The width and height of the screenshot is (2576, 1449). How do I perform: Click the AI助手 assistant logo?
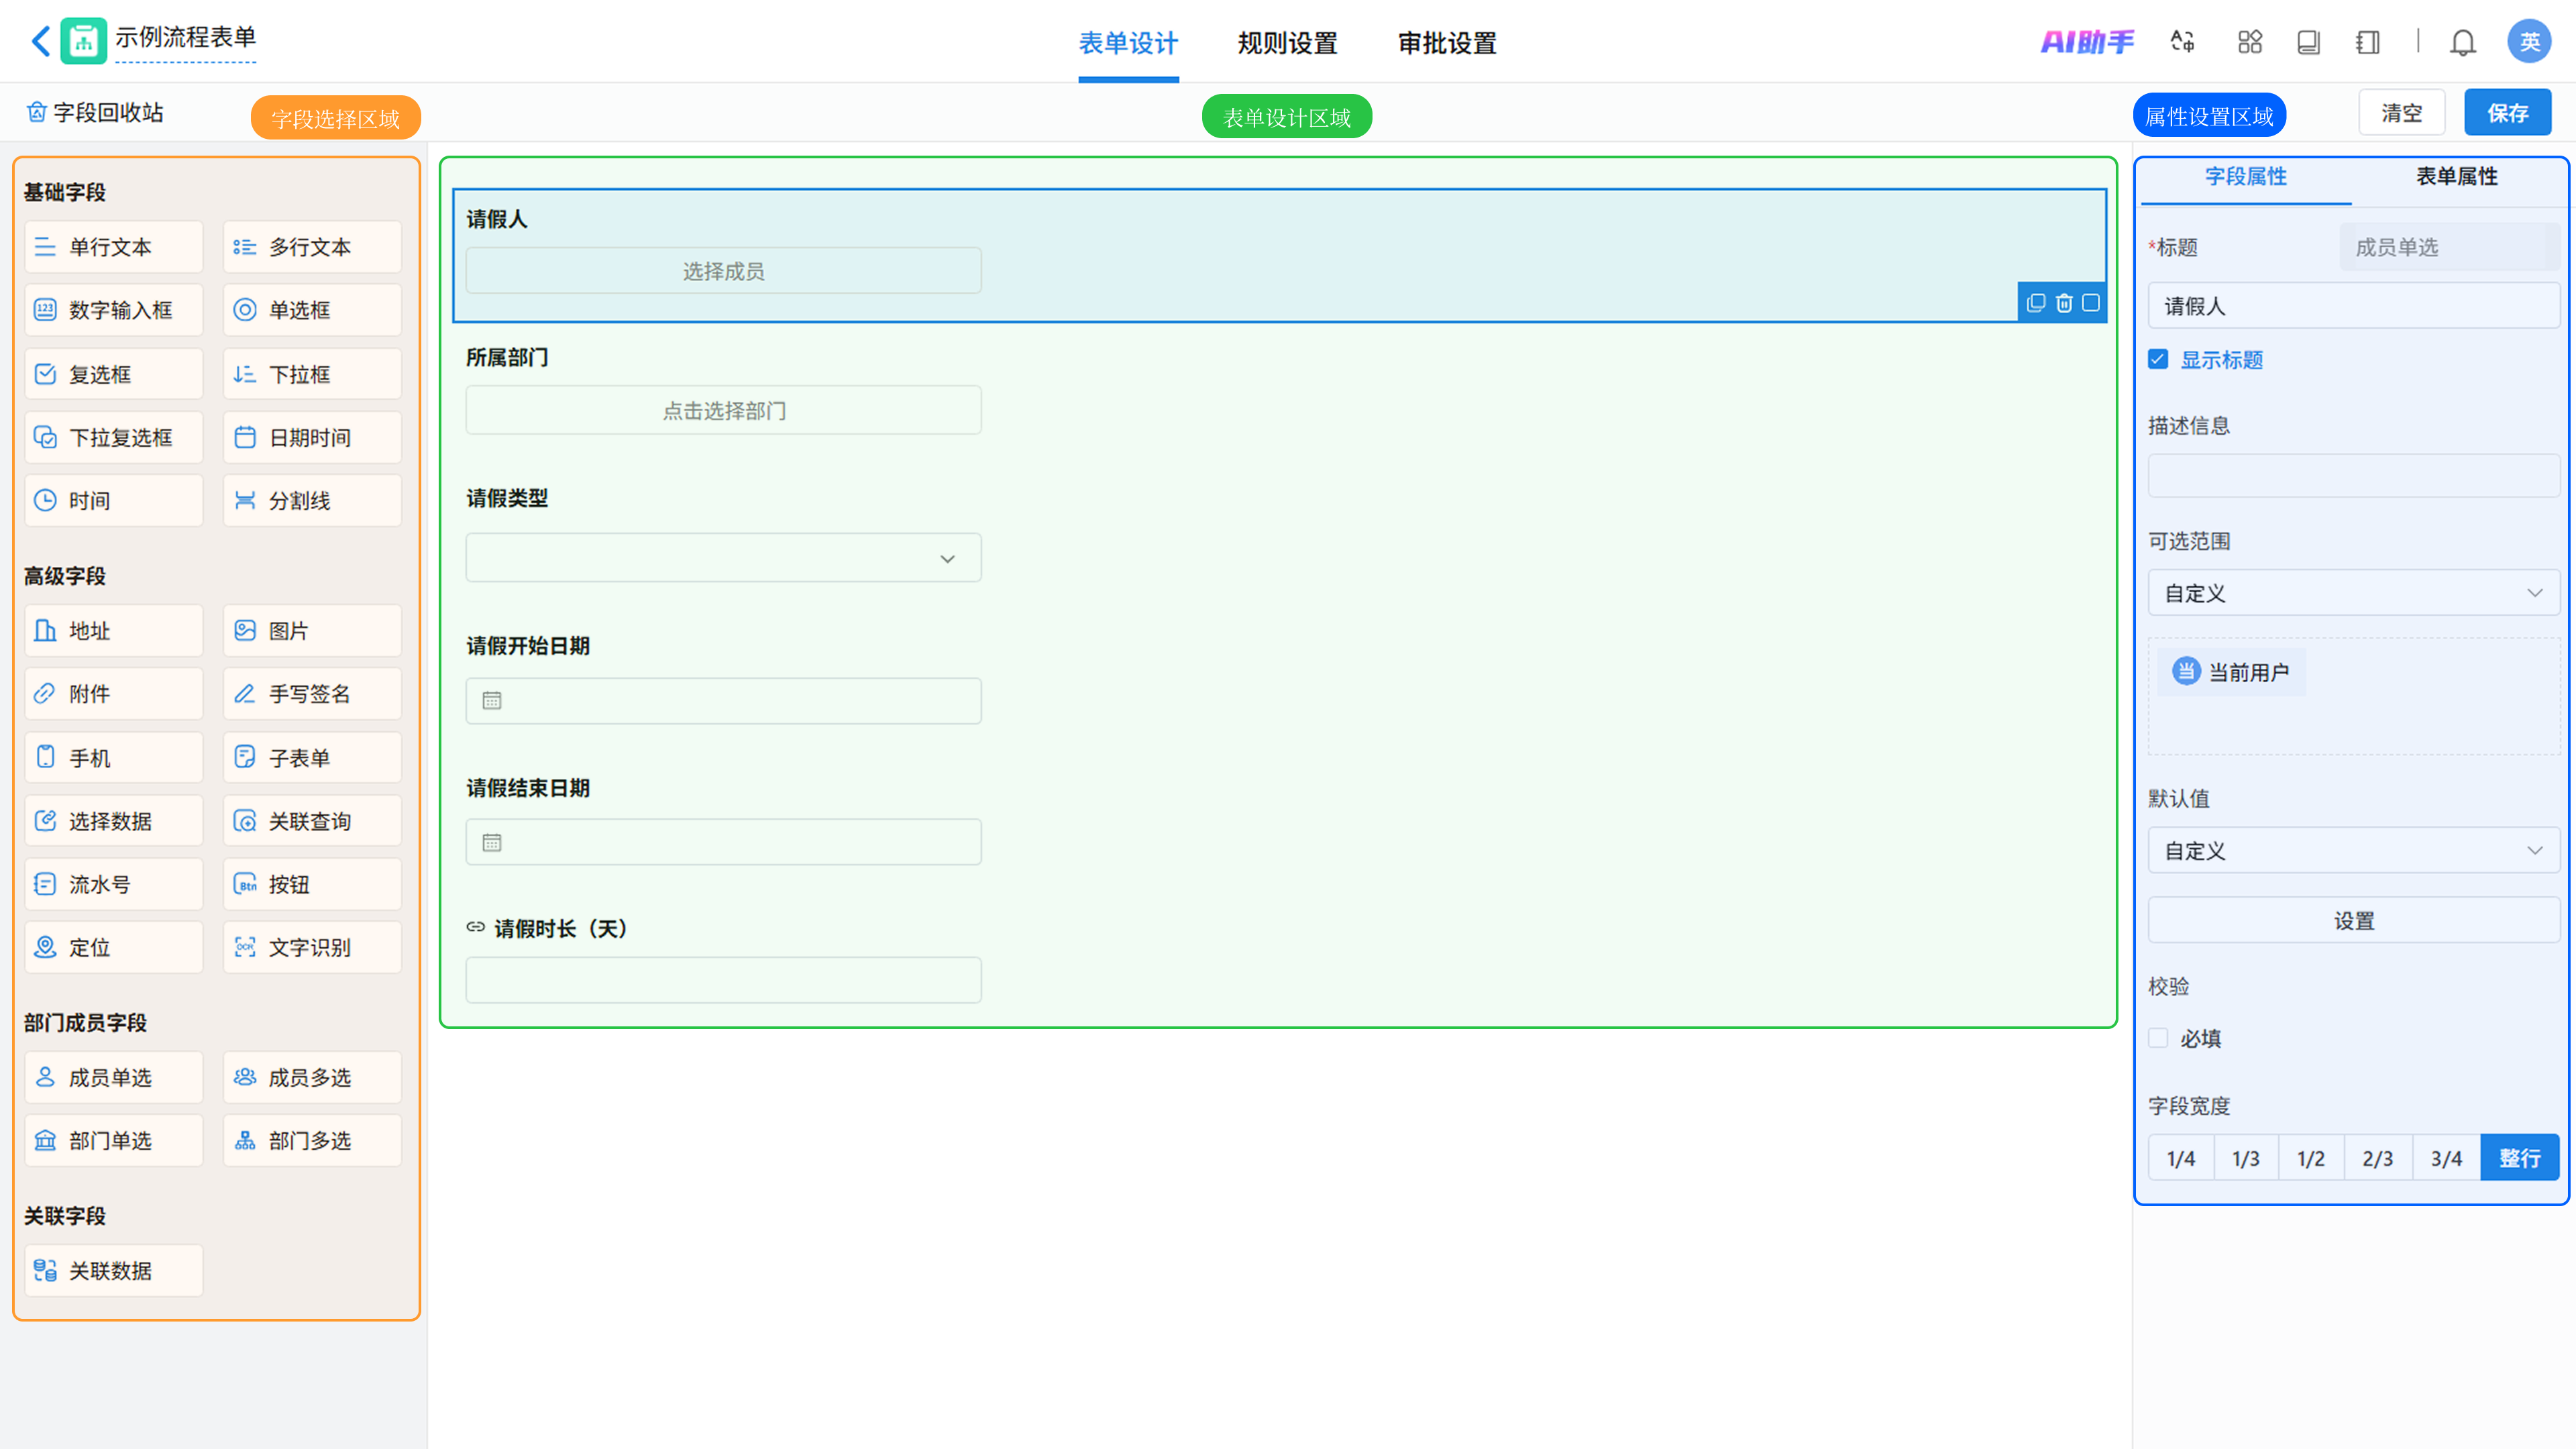[2087, 42]
